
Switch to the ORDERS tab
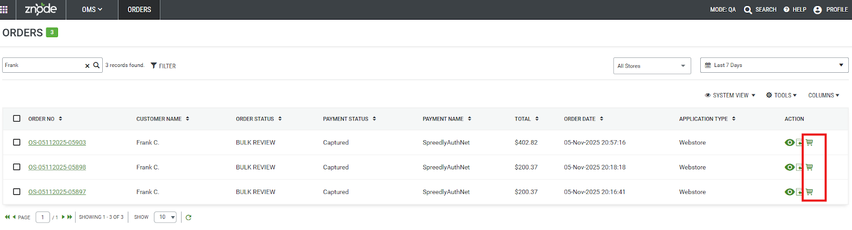[x=139, y=10]
